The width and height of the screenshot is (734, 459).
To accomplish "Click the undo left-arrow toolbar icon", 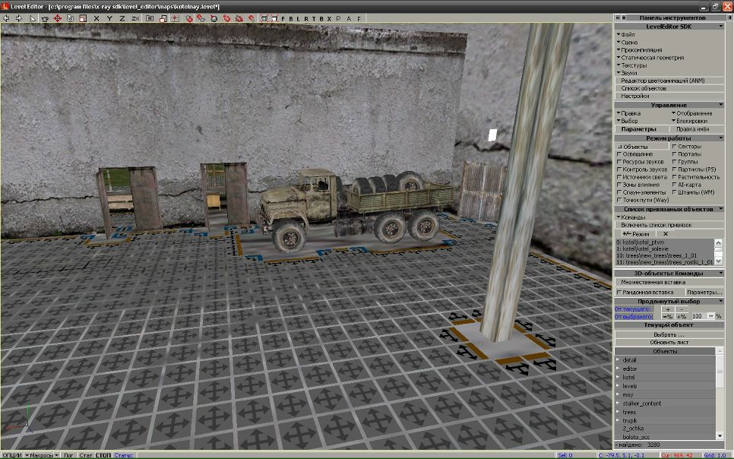I will pos(7,17).
